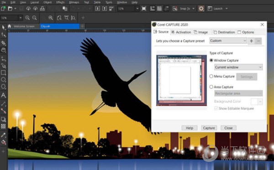Expand the arrow beside the open folder icon

click(x=16, y=9)
